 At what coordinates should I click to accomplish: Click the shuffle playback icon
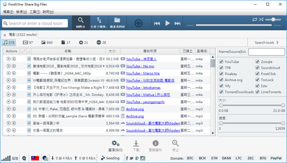tap(261, 19)
